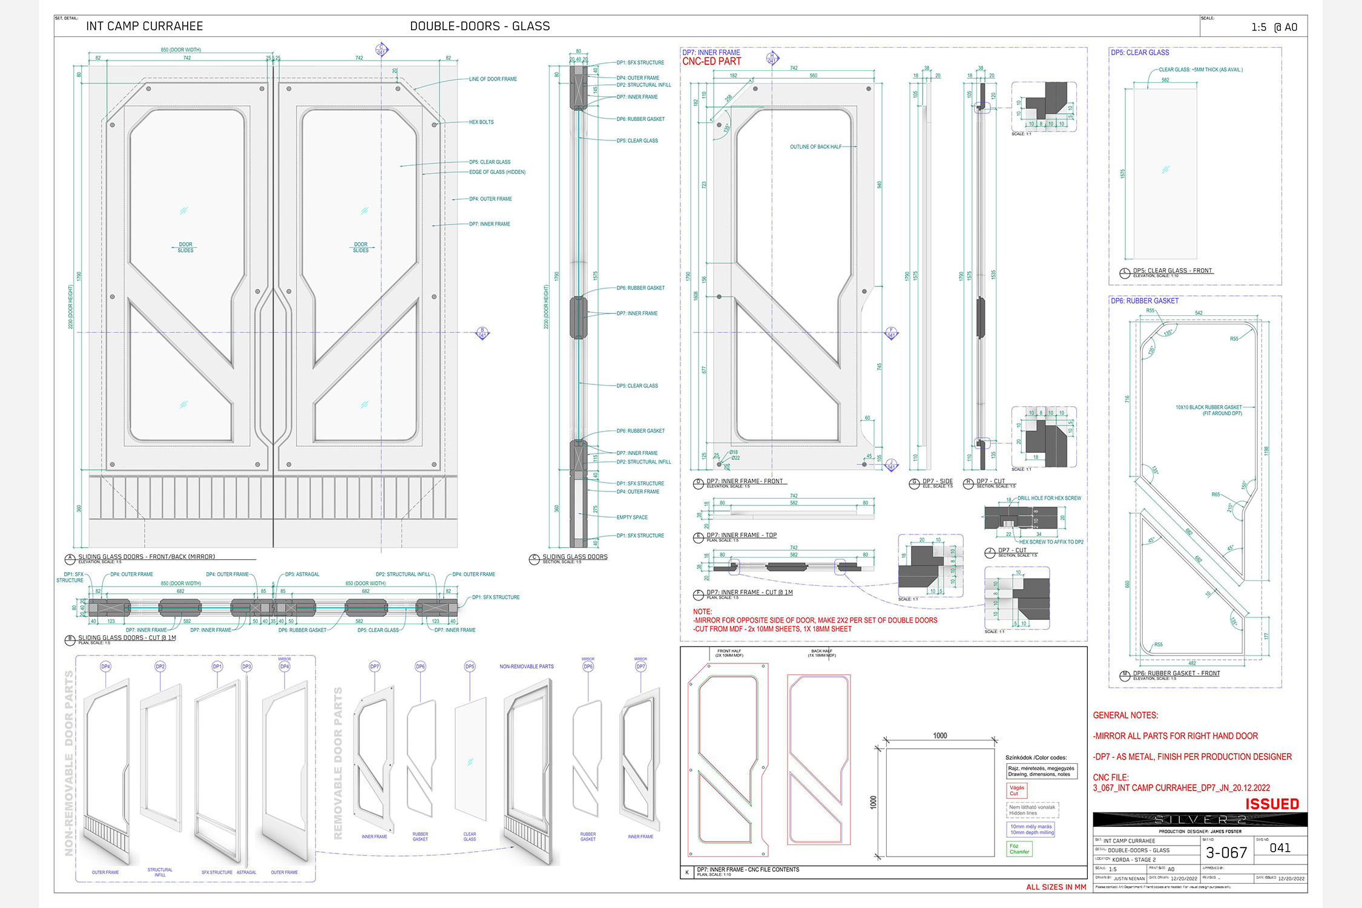
Task: Select circled E marker beside DP7: INNER FRAME - TOP
Action: [698, 537]
